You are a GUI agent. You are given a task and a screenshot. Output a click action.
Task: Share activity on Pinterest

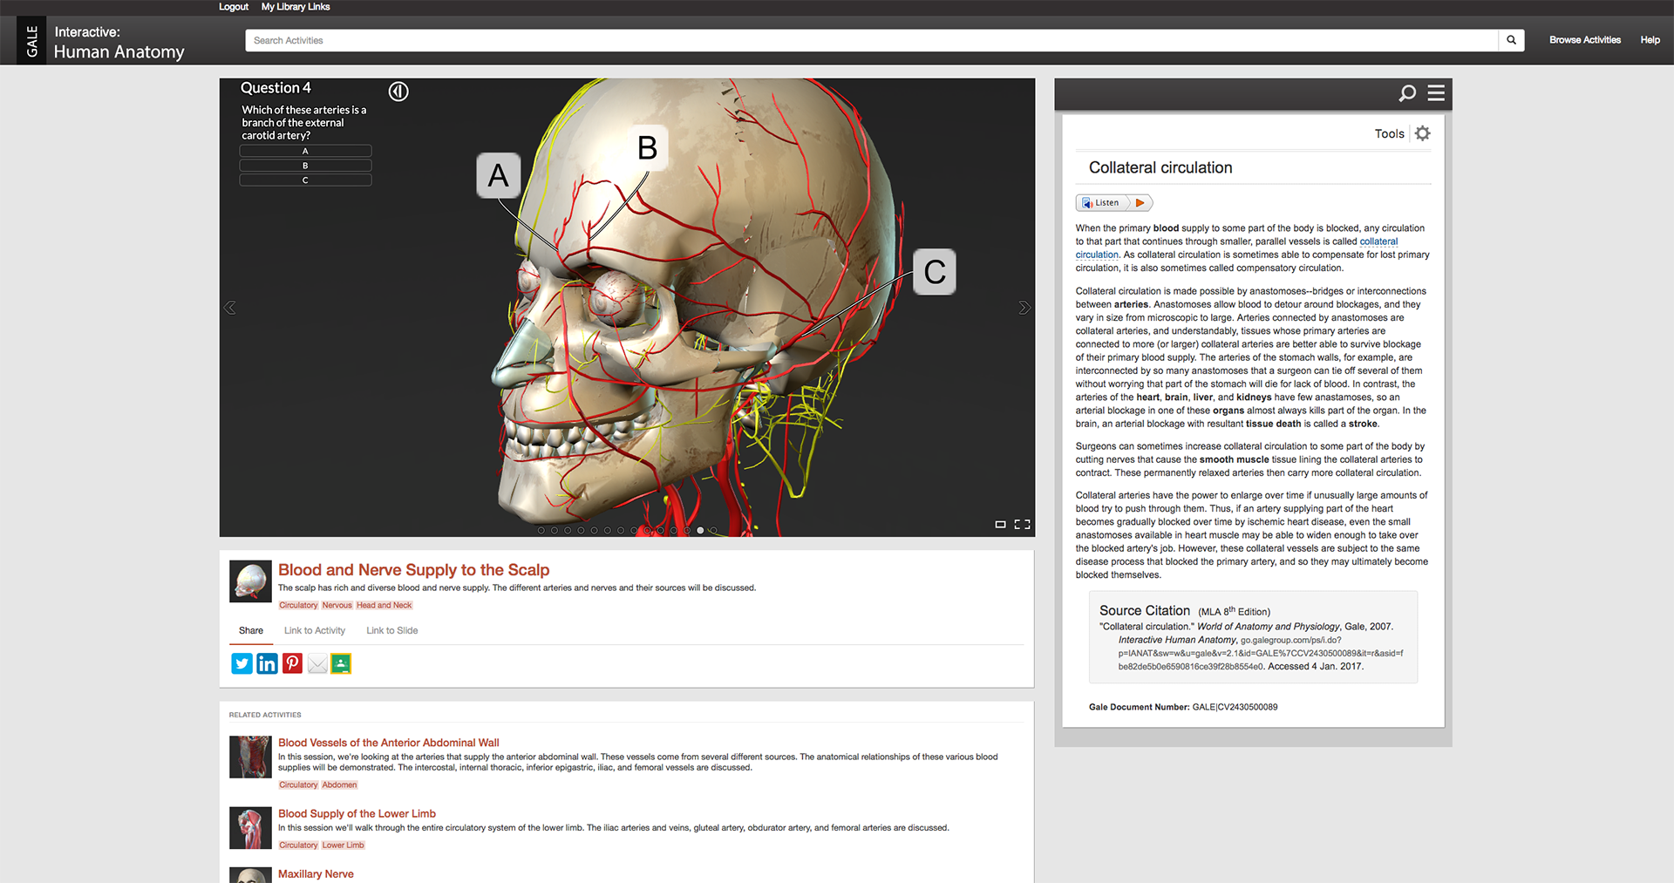tap(292, 663)
